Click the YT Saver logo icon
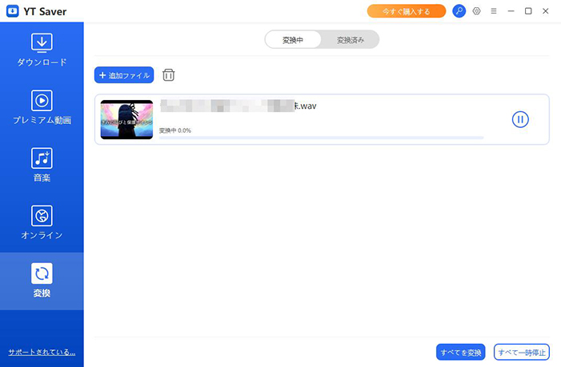 click(x=13, y=11)
